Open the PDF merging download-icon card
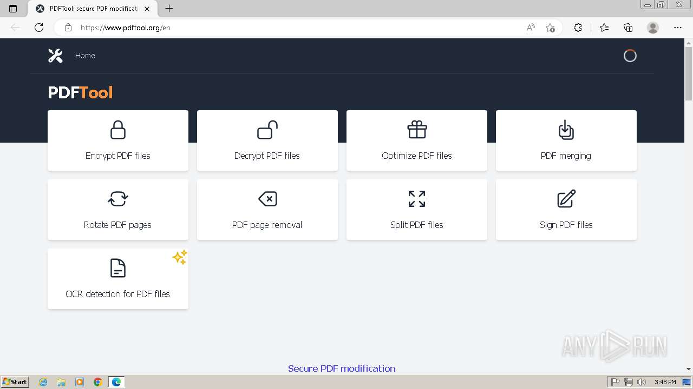 point(566,140)
